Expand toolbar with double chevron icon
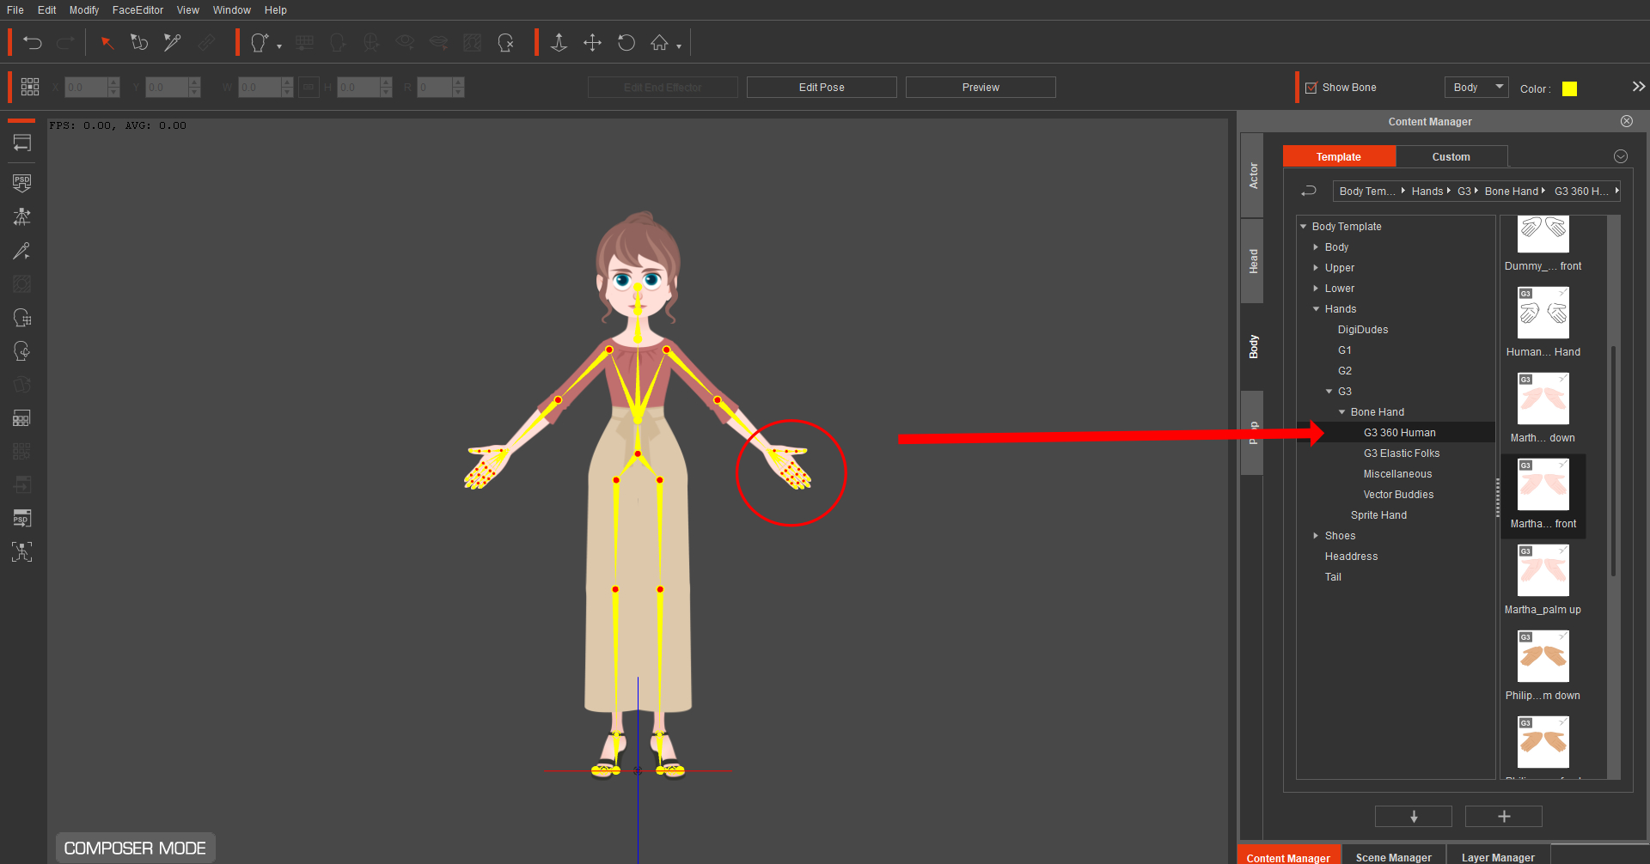 click(1638, 87)
